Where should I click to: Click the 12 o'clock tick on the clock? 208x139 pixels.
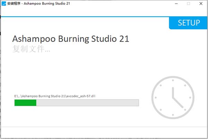[x=173, y=80]
